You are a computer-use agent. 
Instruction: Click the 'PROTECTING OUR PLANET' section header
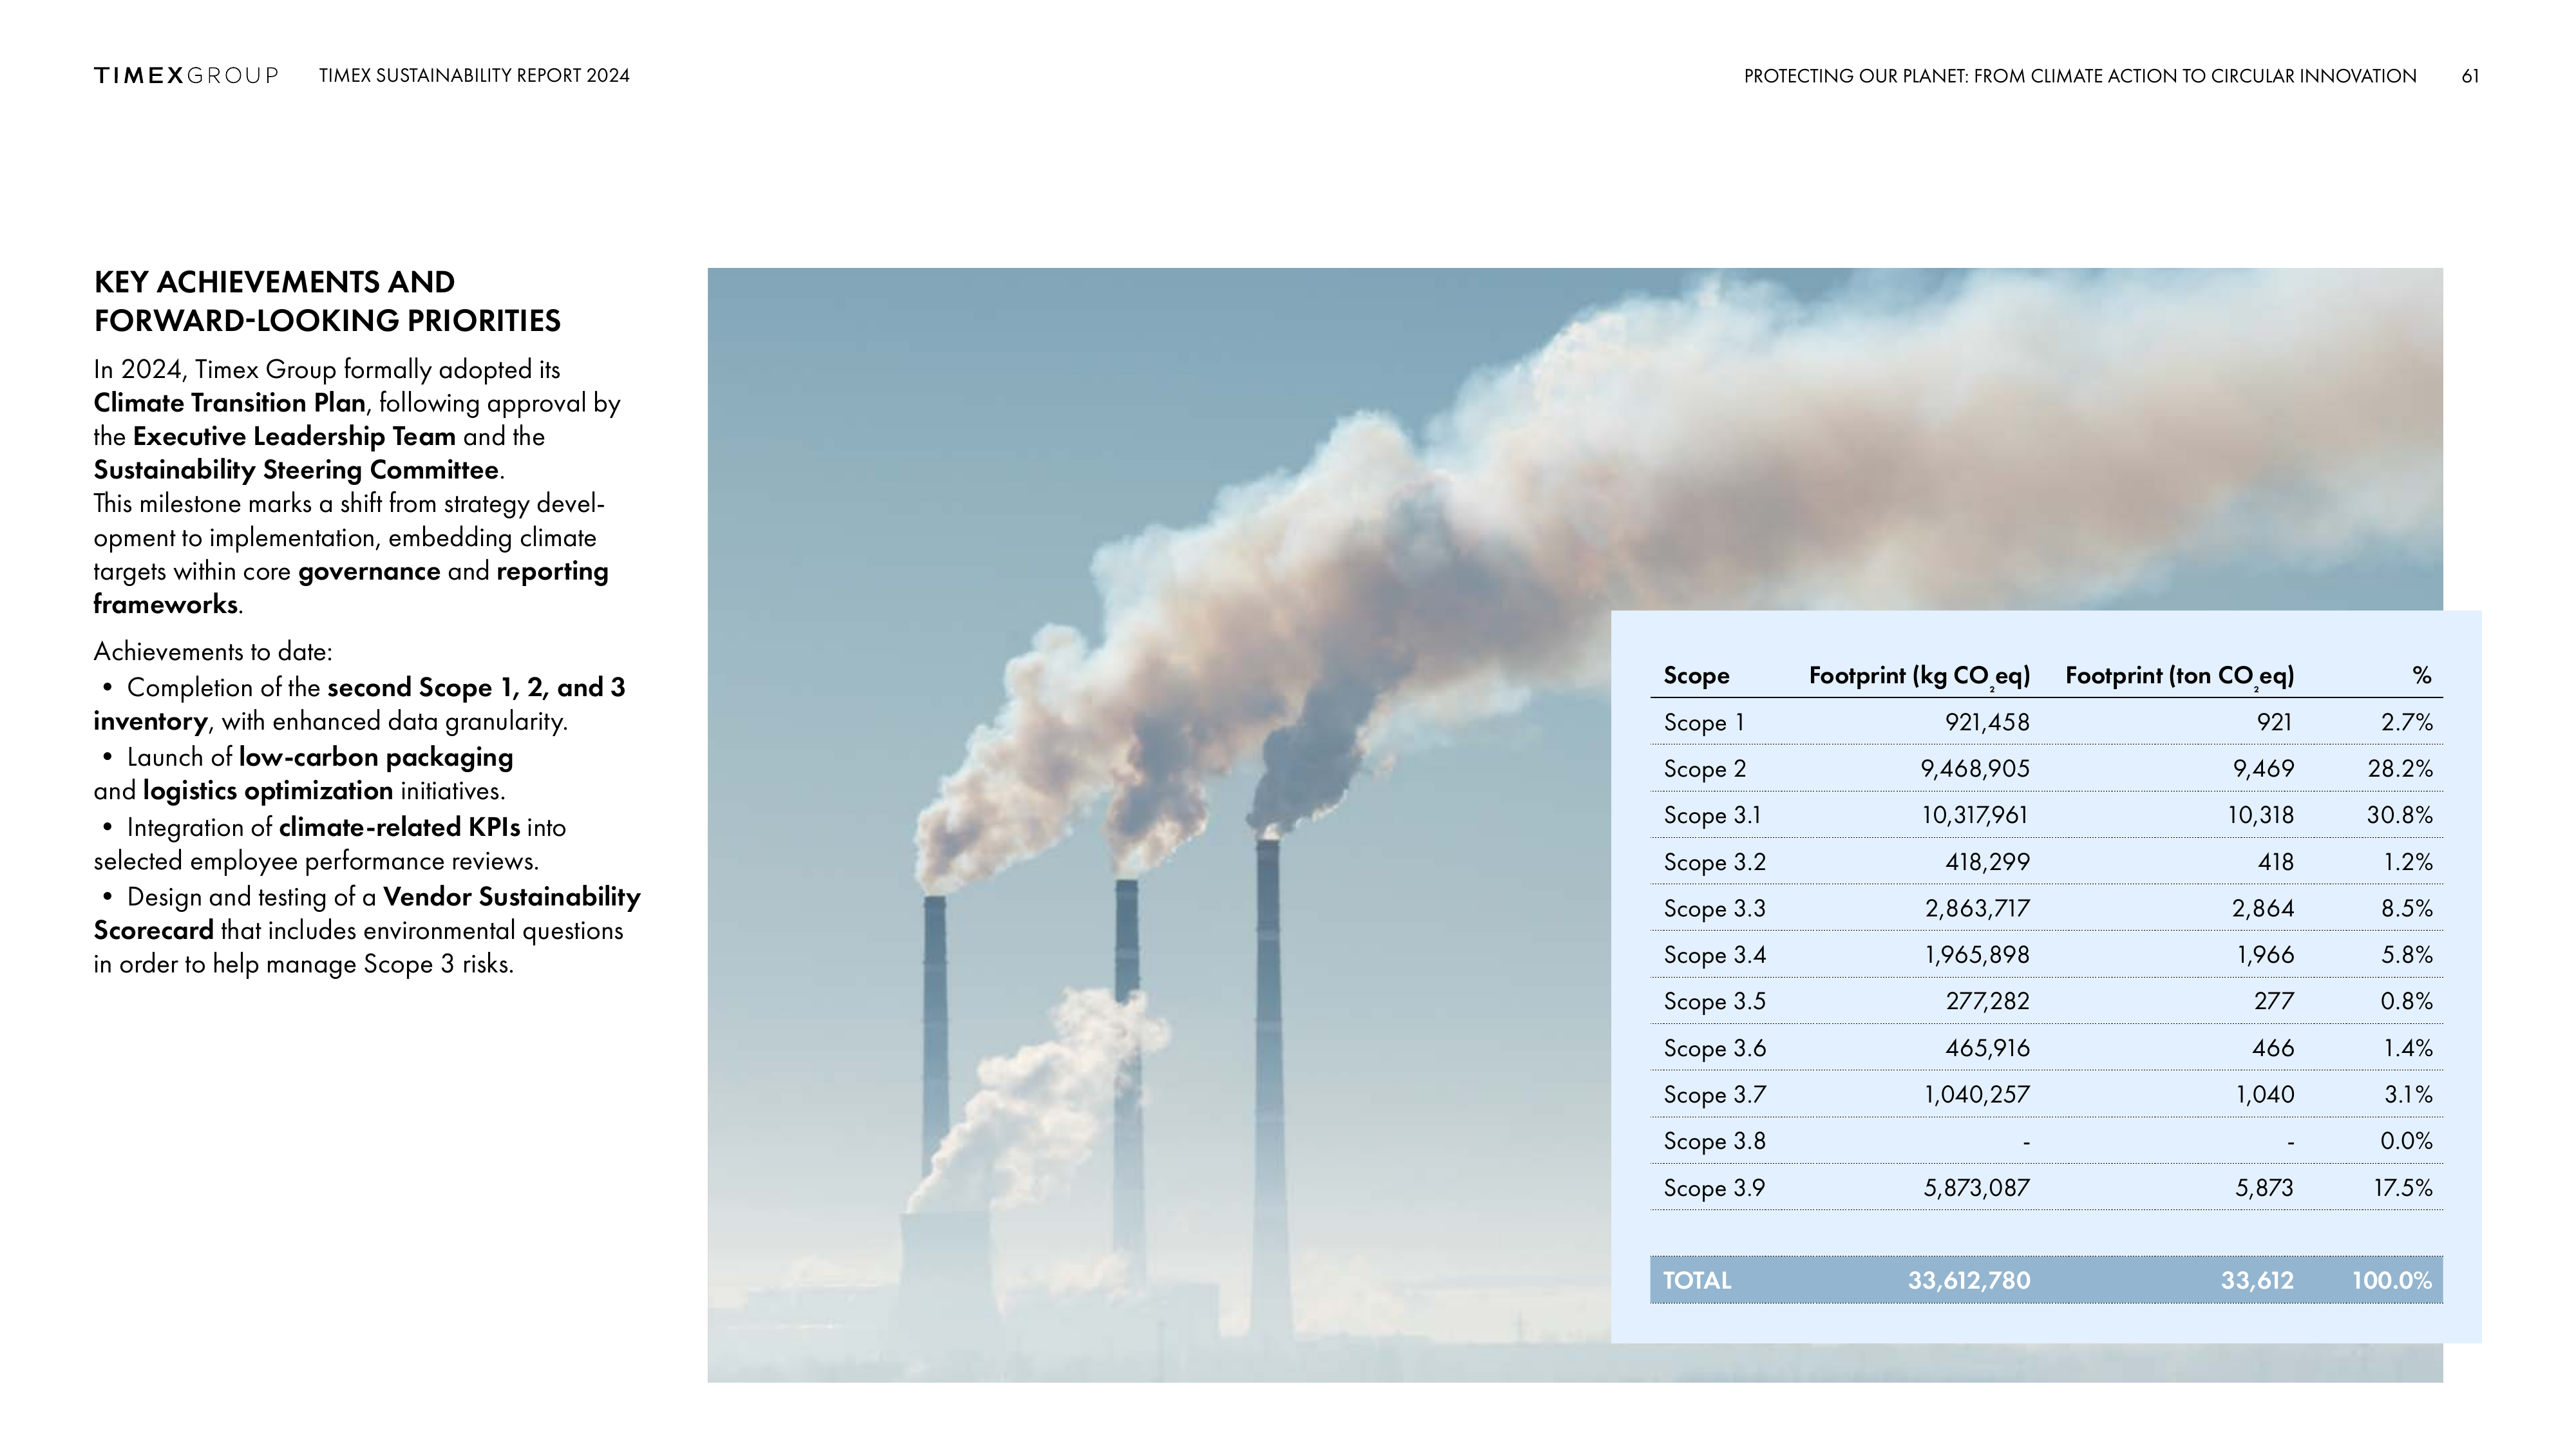click(x=2080, y=76)
